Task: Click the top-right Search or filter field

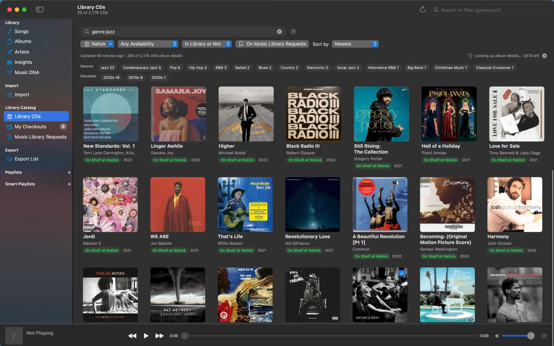Action: pyautogui.click(x=490, y=10)
